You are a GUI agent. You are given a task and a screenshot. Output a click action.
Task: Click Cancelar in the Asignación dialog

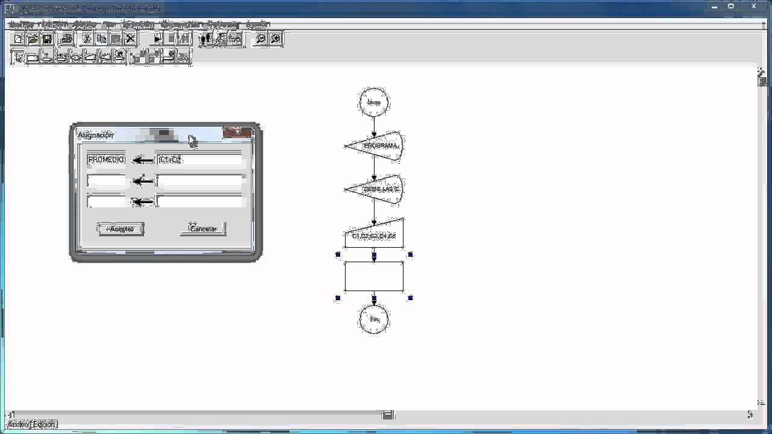coord(203,229)
